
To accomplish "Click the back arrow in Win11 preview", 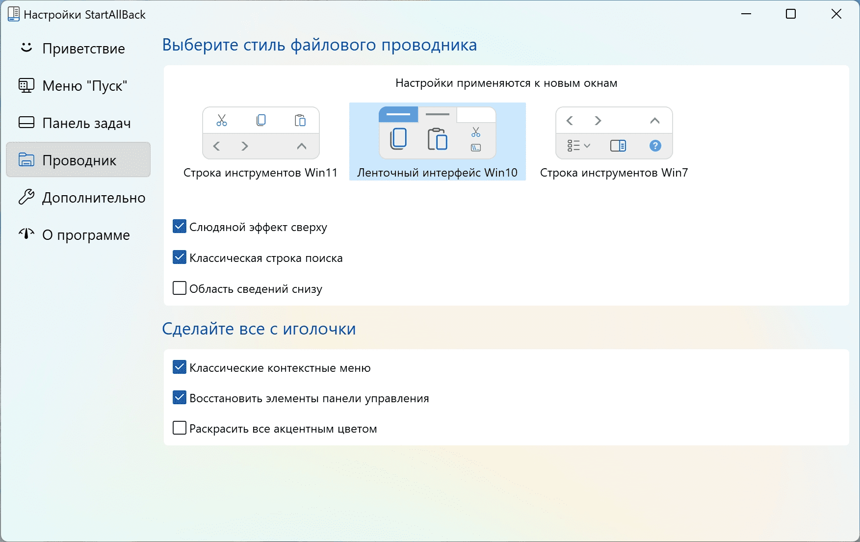I will [x=216, y=146].
